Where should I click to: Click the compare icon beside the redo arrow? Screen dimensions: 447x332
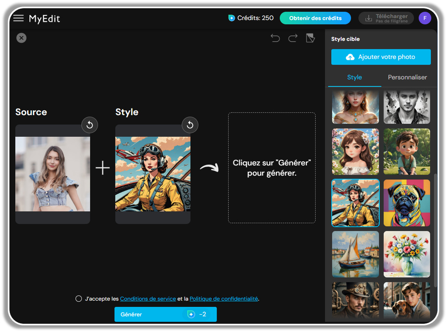point(310,38)
